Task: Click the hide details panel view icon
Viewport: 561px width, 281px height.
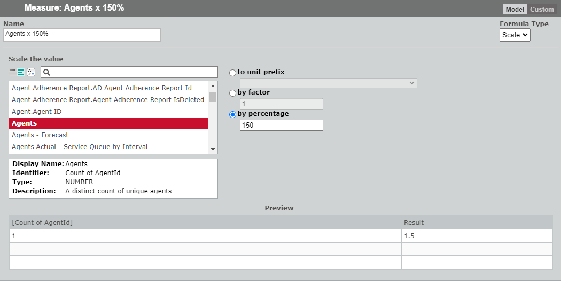Action: 13,72
